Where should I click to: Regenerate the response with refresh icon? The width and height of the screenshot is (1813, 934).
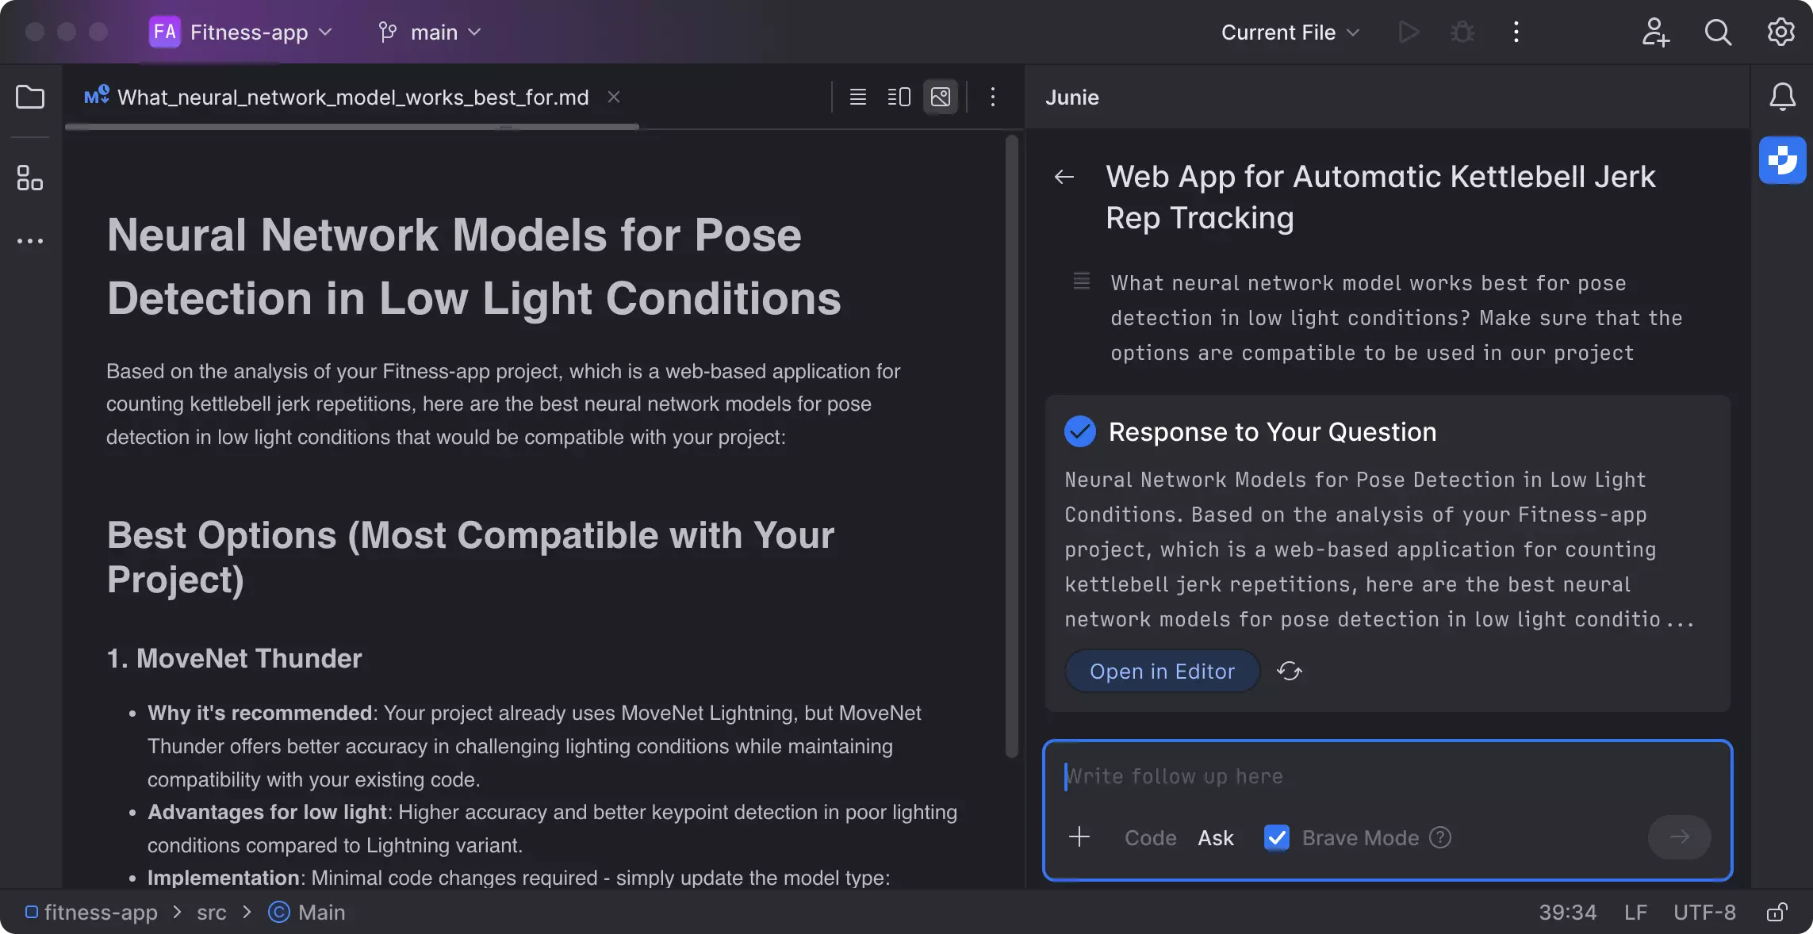point(1290,672)
